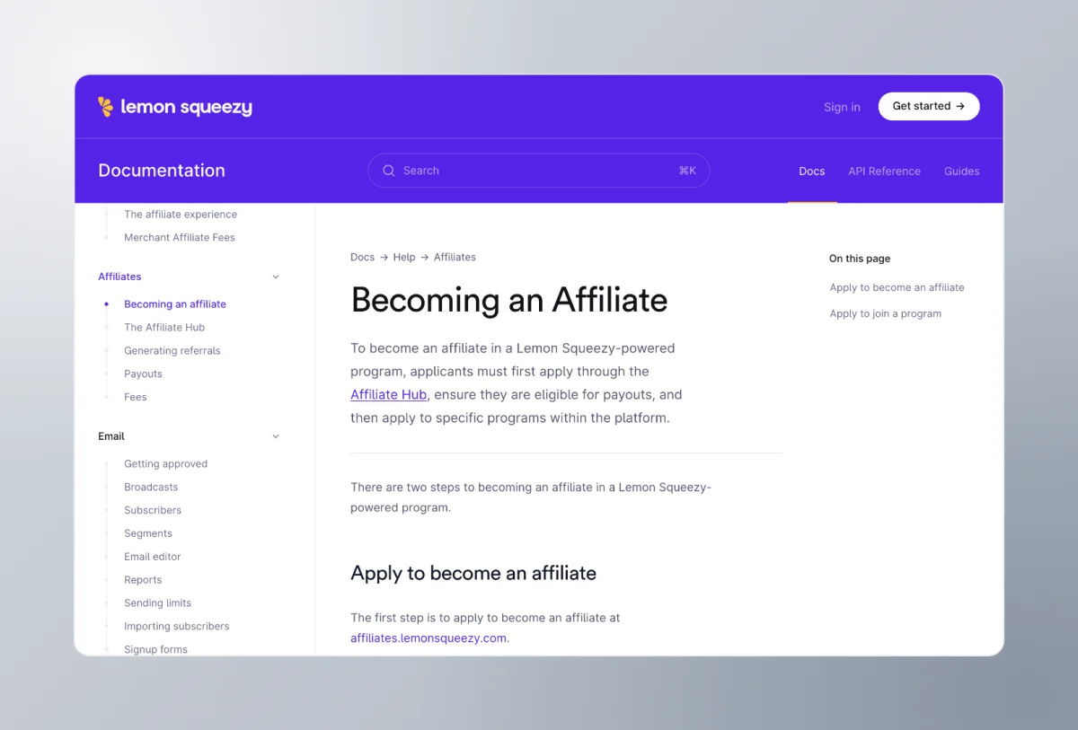Click the Sign in link
Image resolution: width=1078 pixels, height=730 pixels.
(842, 107)
